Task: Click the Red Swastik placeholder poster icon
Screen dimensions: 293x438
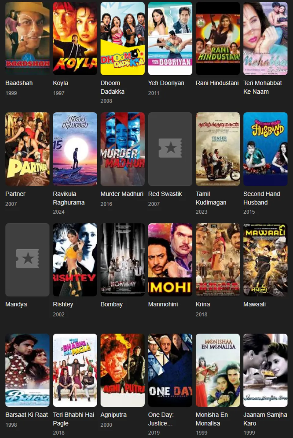Action: point(170,148)
